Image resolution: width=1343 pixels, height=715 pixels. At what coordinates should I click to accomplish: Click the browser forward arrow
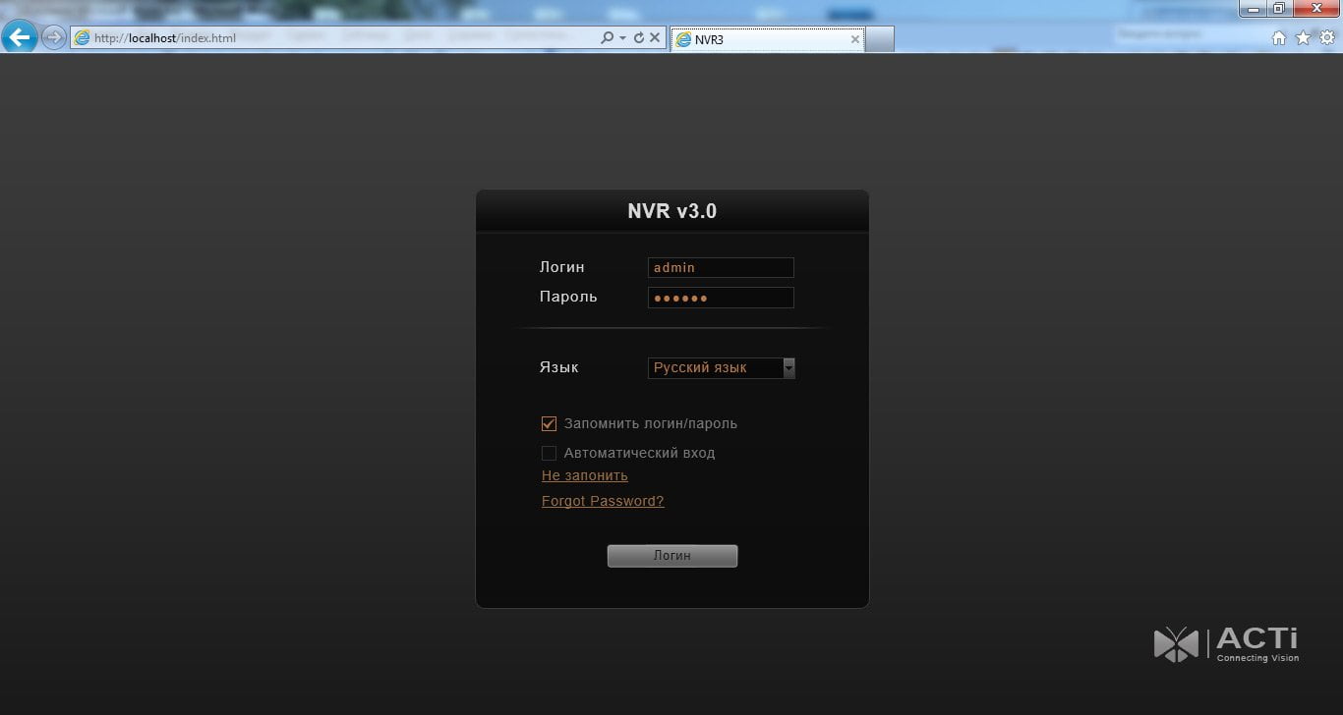53,38
